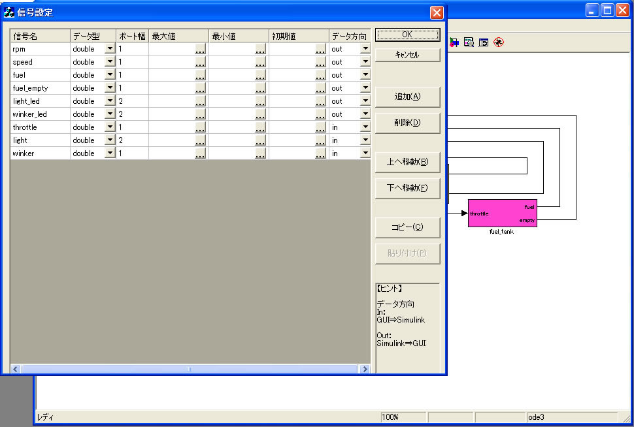Click the 信号設定 dialog title icon

10,12
